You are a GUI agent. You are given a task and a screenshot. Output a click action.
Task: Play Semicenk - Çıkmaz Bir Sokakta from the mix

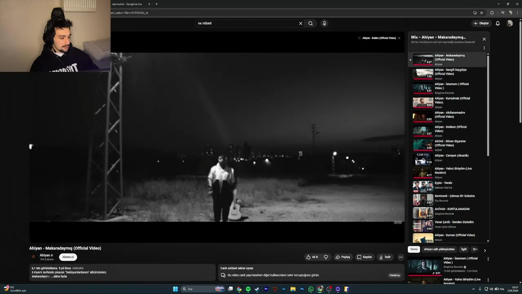[447, 199]
